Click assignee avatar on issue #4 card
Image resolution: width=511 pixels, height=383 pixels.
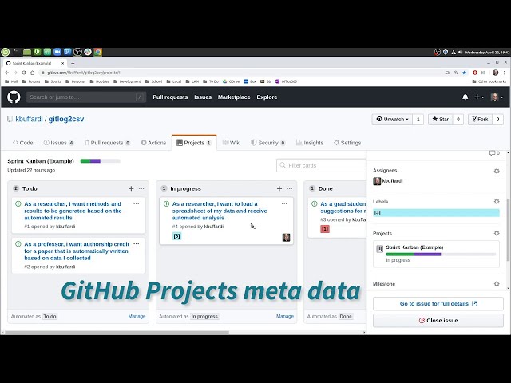point(286,238)
